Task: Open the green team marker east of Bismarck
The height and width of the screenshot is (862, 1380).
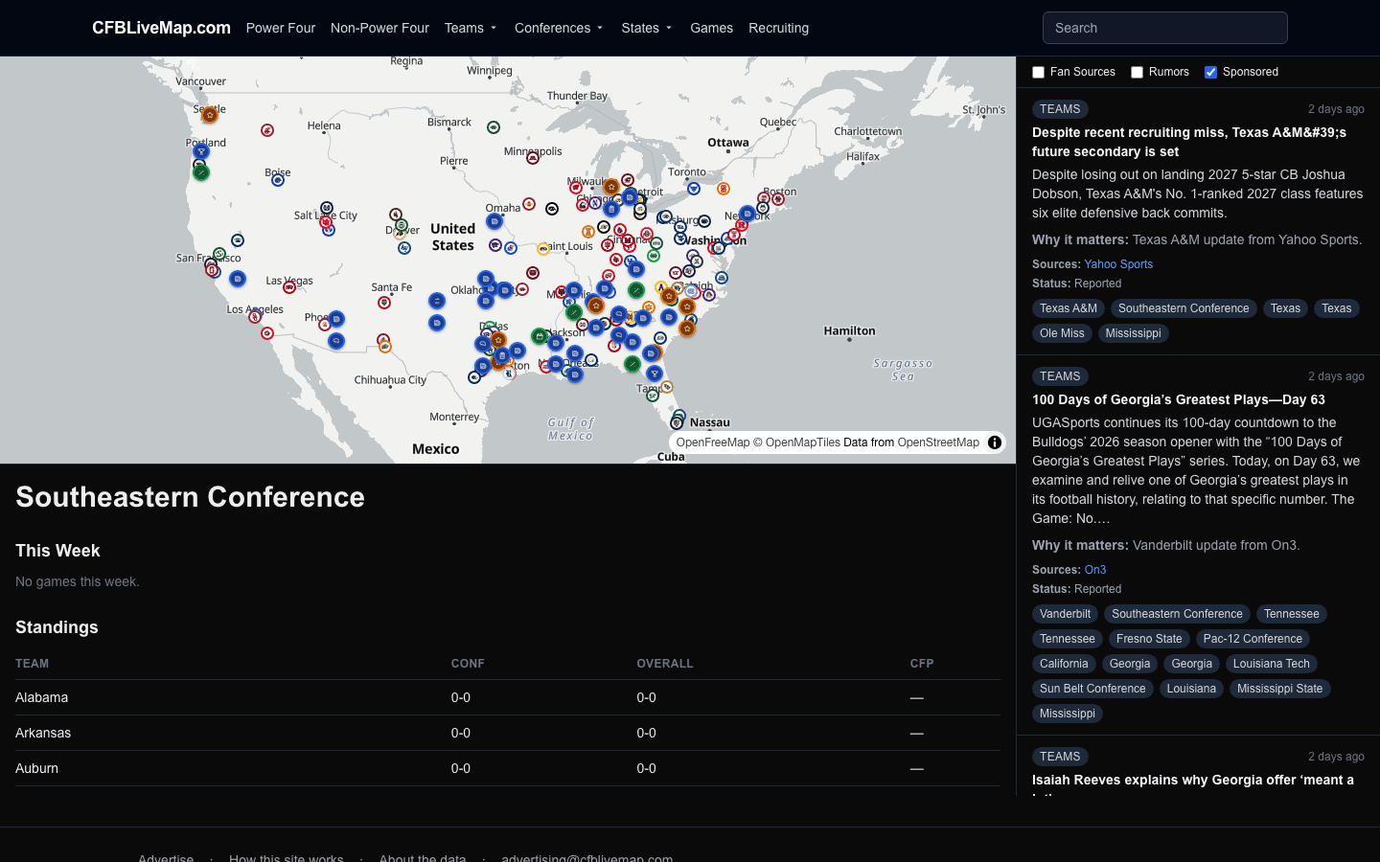Action: pos(494,127)
